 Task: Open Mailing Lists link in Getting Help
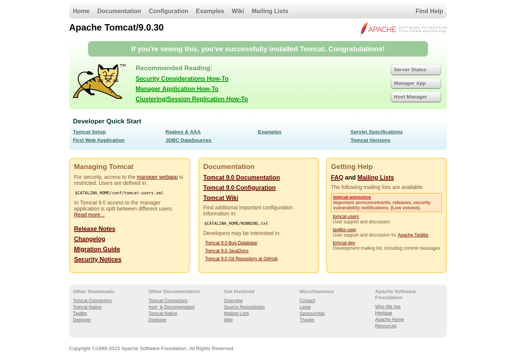(x=375, y=177)
